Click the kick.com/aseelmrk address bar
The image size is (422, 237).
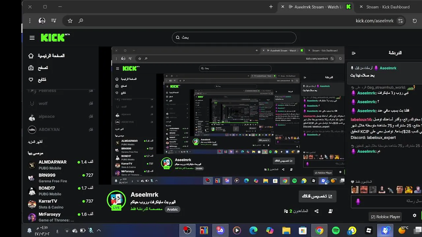tap(375, 21)
